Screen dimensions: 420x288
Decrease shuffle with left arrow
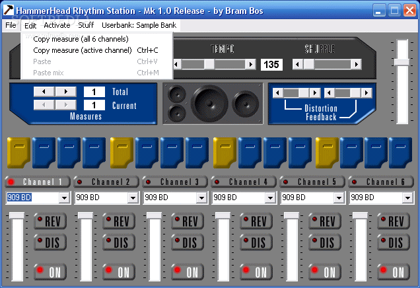[298, 64]
